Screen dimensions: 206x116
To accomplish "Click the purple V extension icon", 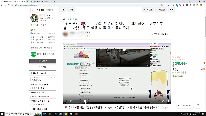I will pyautogui.click(x=180, y=5).
